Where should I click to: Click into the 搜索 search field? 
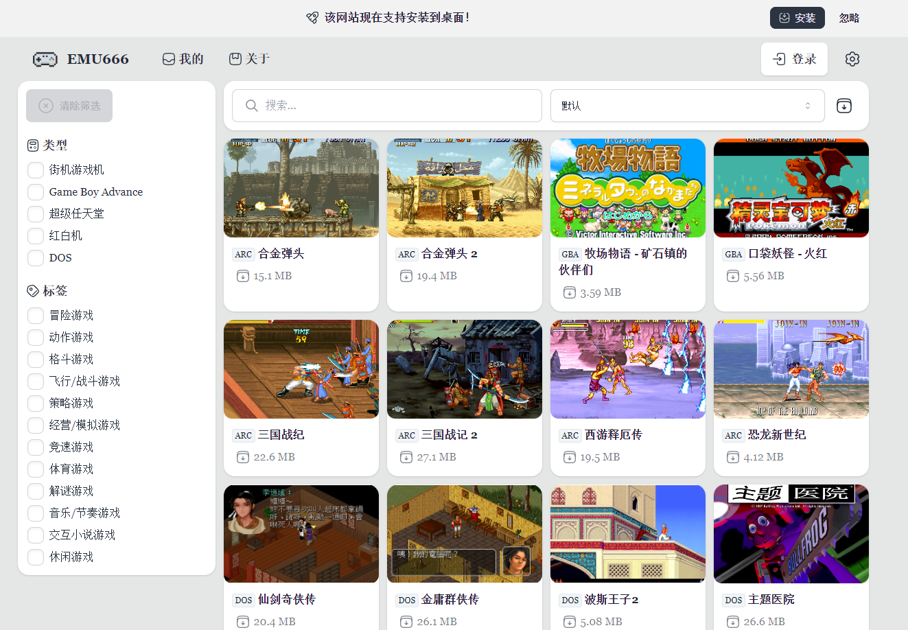[x=387, y=106]
